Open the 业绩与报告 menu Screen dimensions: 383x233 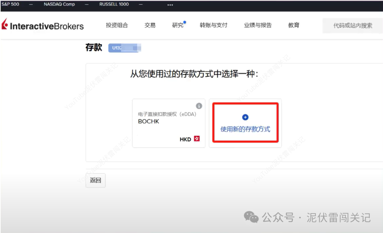[x=257, y=25]
